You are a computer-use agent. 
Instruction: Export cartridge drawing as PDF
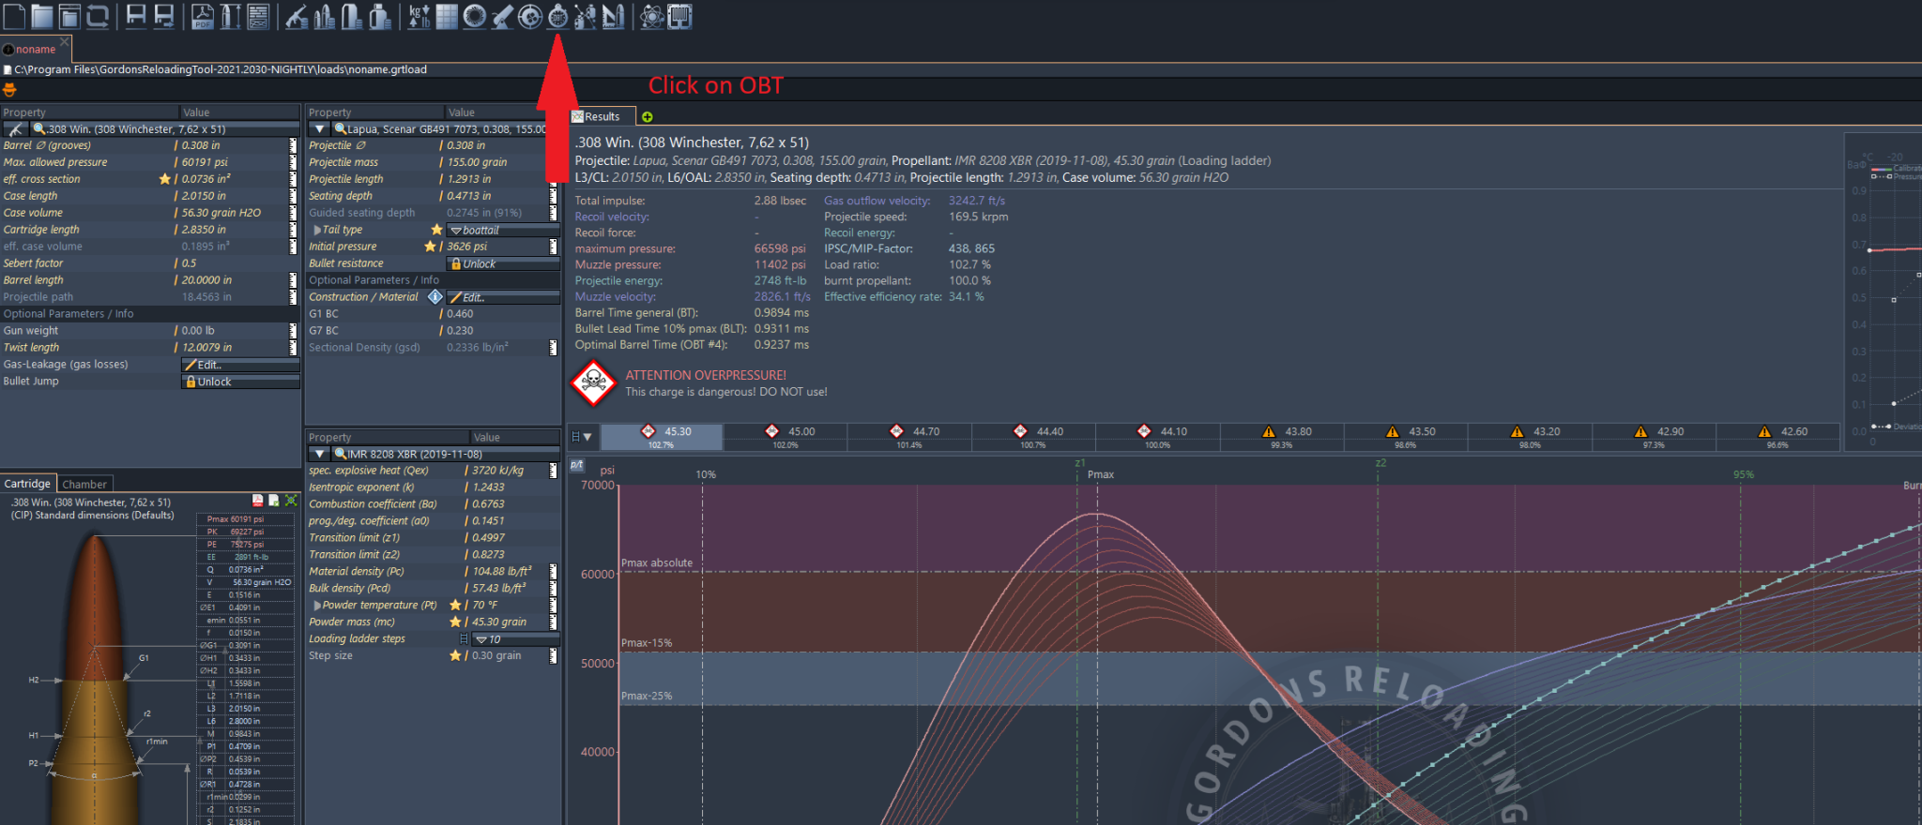click(258, 501)
